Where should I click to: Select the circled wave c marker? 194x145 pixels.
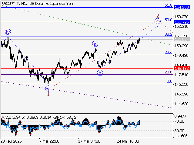click(x=158, y=21)
